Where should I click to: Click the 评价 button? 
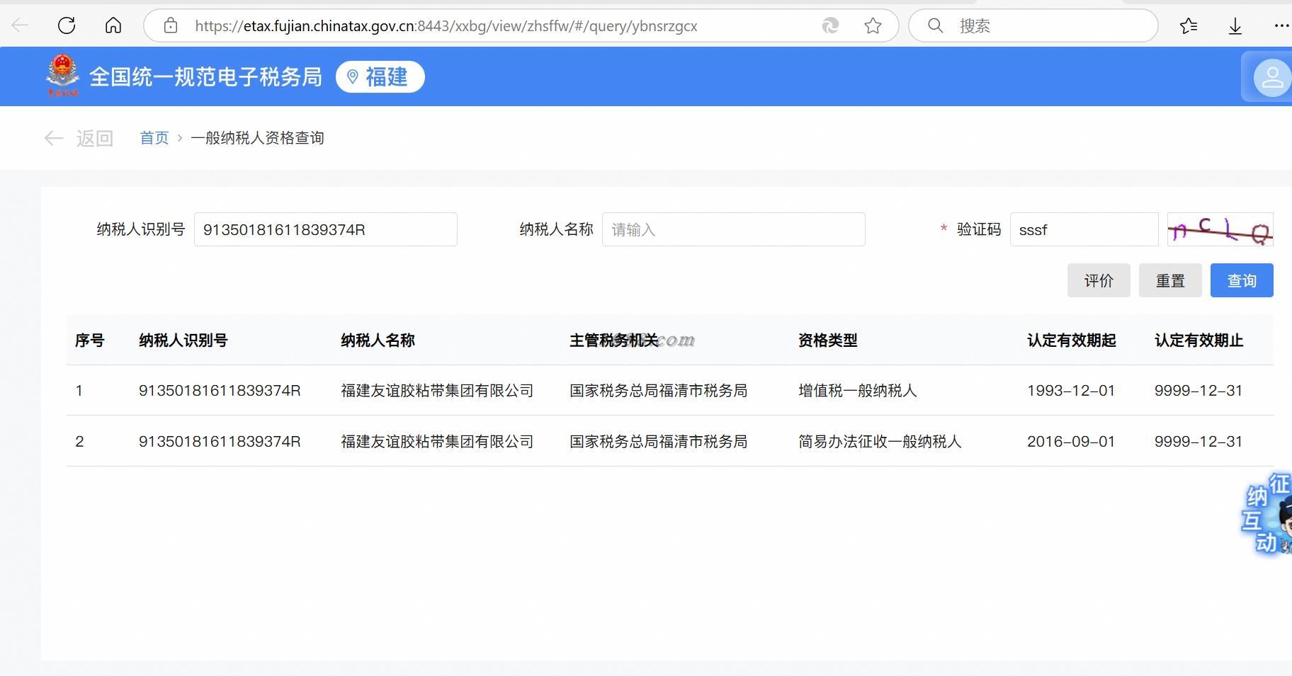(1099, 280)
